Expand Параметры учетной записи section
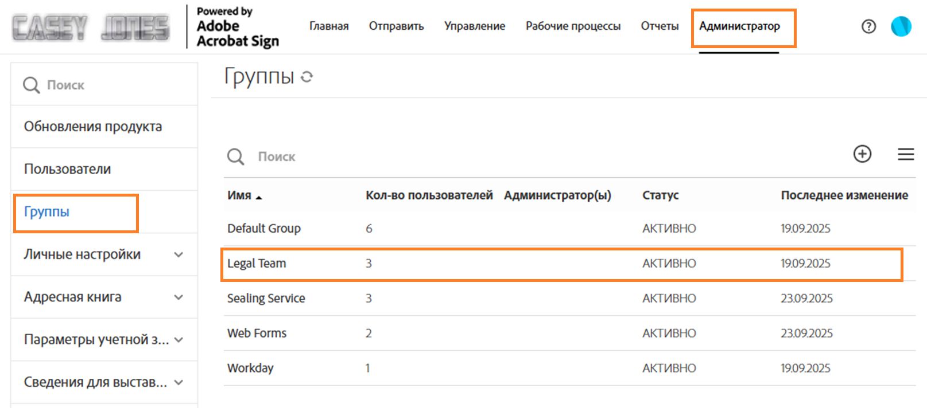The width and height of the screenshot is (927, 408). point(179,340)
